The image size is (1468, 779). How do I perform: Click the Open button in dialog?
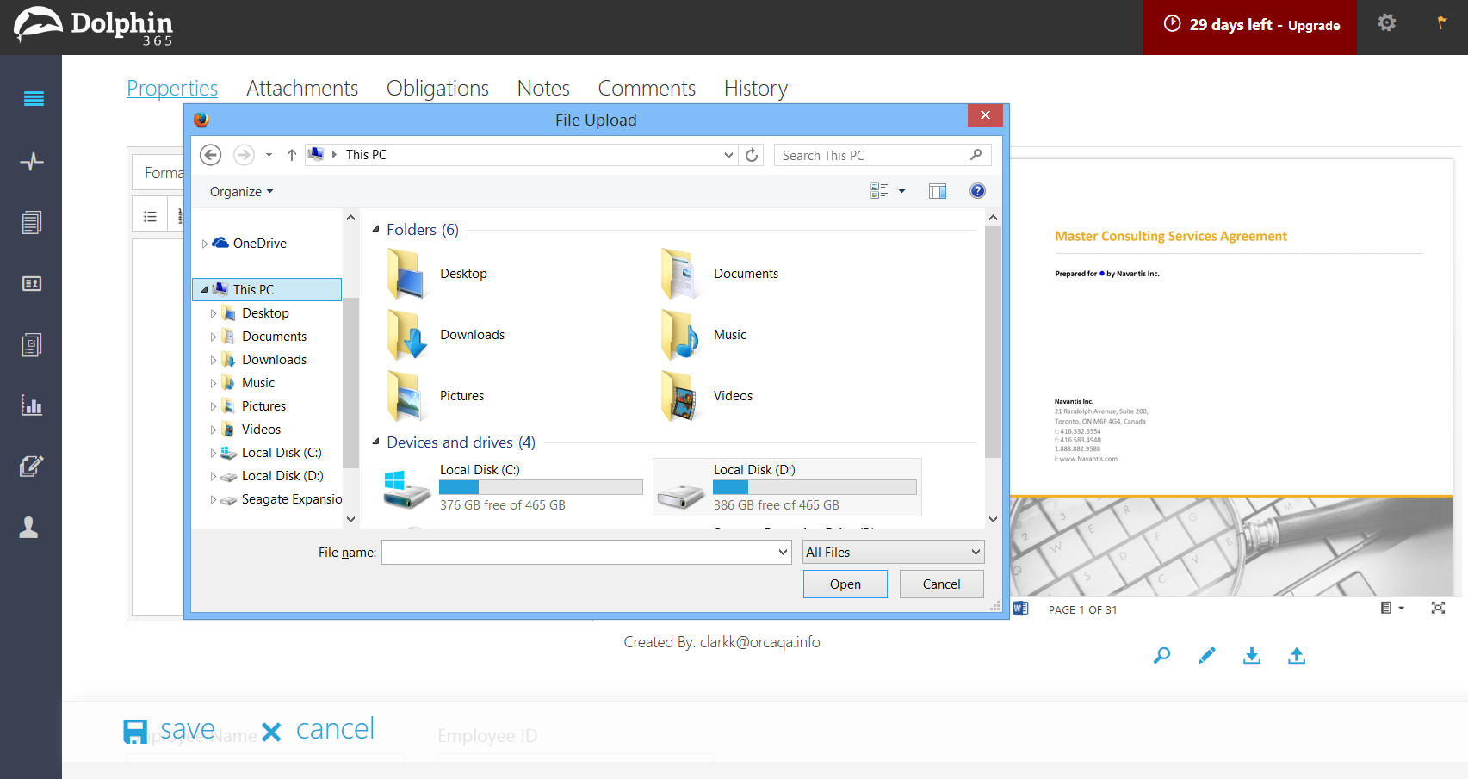(845, 584)
